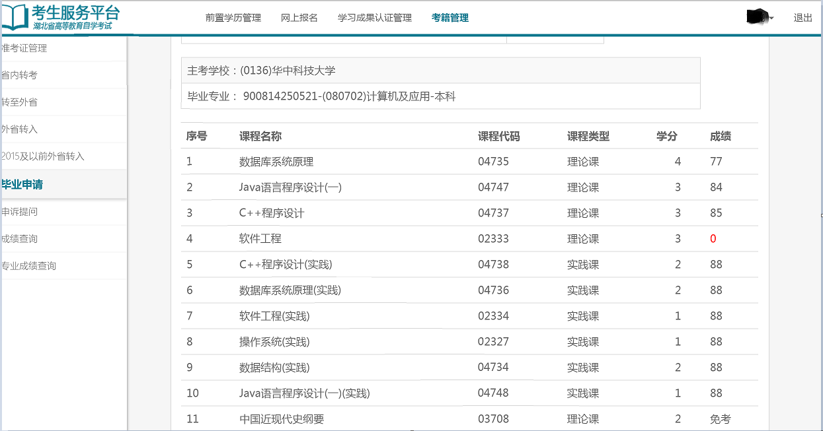The image size is (823, 431).
Task: Open 2015及以前外省转入 sidebar item
Action: [43, 156]
